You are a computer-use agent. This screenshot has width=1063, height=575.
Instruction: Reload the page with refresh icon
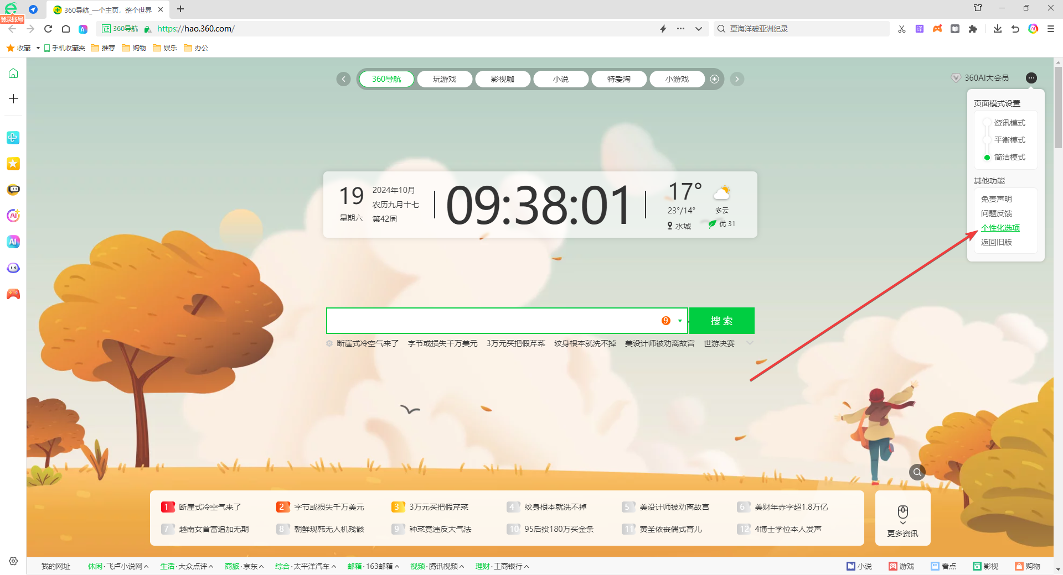click(x=48, y=29)
